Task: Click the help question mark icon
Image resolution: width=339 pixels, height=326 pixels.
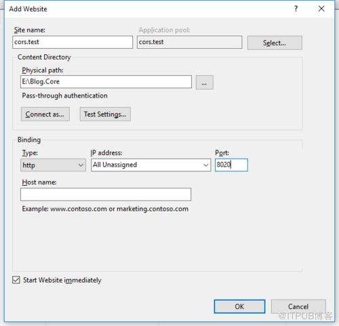Action: pyautogui.click(x=296, y=9)
